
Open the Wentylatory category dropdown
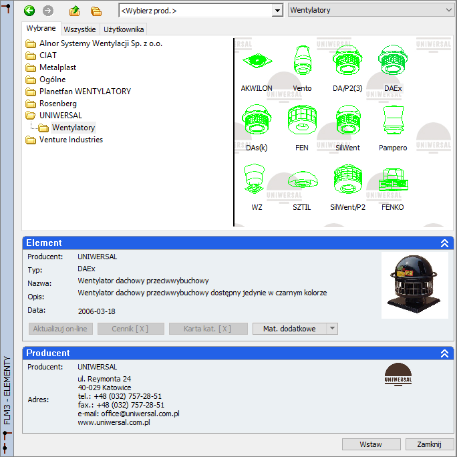pos(448,11)
